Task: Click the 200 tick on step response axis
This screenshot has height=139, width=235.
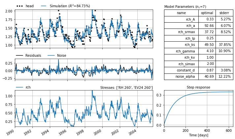Action: click(x=185, y=130)
